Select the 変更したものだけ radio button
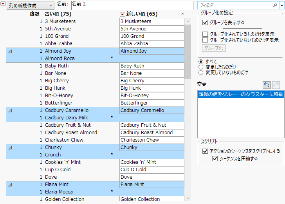The image size is (285, 204). point(201,67)
